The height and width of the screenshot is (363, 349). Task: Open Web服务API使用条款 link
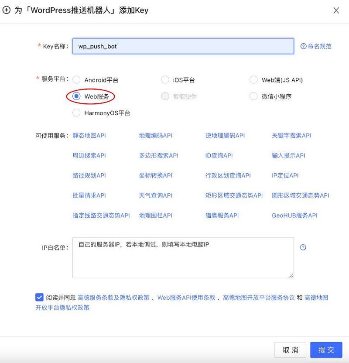(x=186, y=298)
